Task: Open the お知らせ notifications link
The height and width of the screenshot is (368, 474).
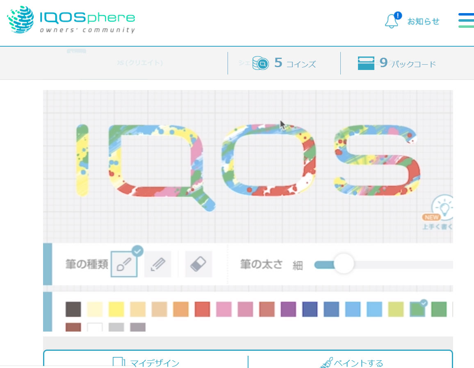Action: pos(423,21)
